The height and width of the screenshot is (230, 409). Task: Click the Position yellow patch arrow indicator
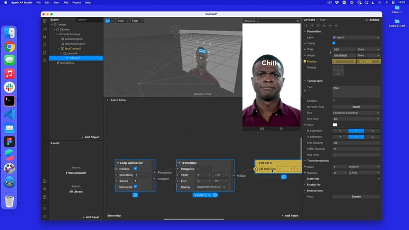pyautogui.click(x=305, y=62)
